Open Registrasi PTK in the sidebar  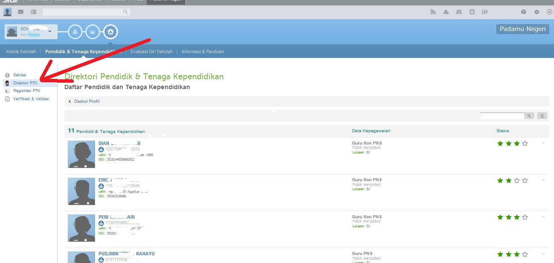(x=27, y=91)
